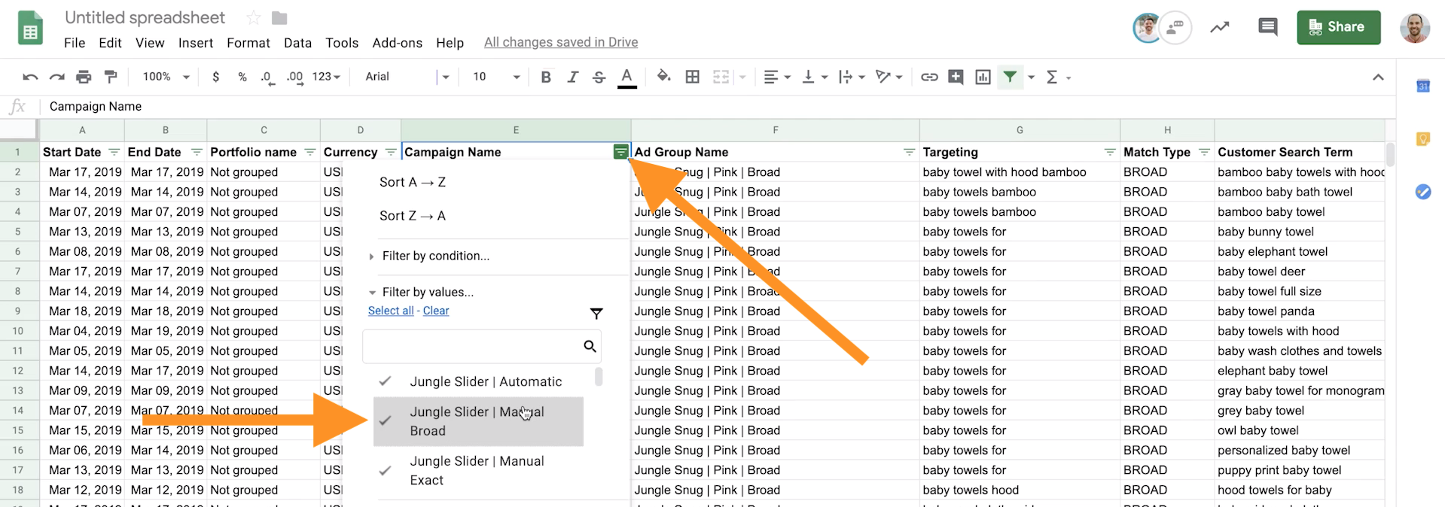
Task: Open the Data menu
Action: 297,43
